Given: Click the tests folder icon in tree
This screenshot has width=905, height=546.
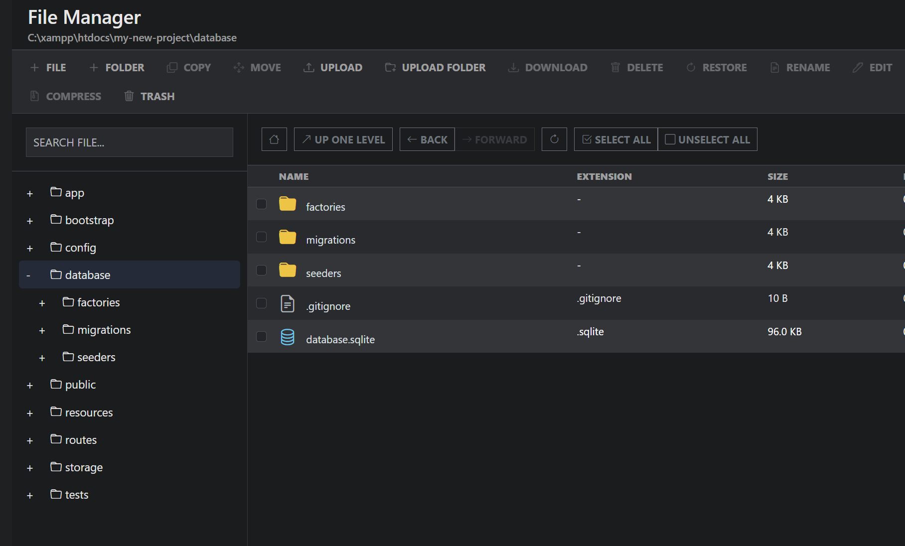Looking at the screenshot, I should coord(56,494).
